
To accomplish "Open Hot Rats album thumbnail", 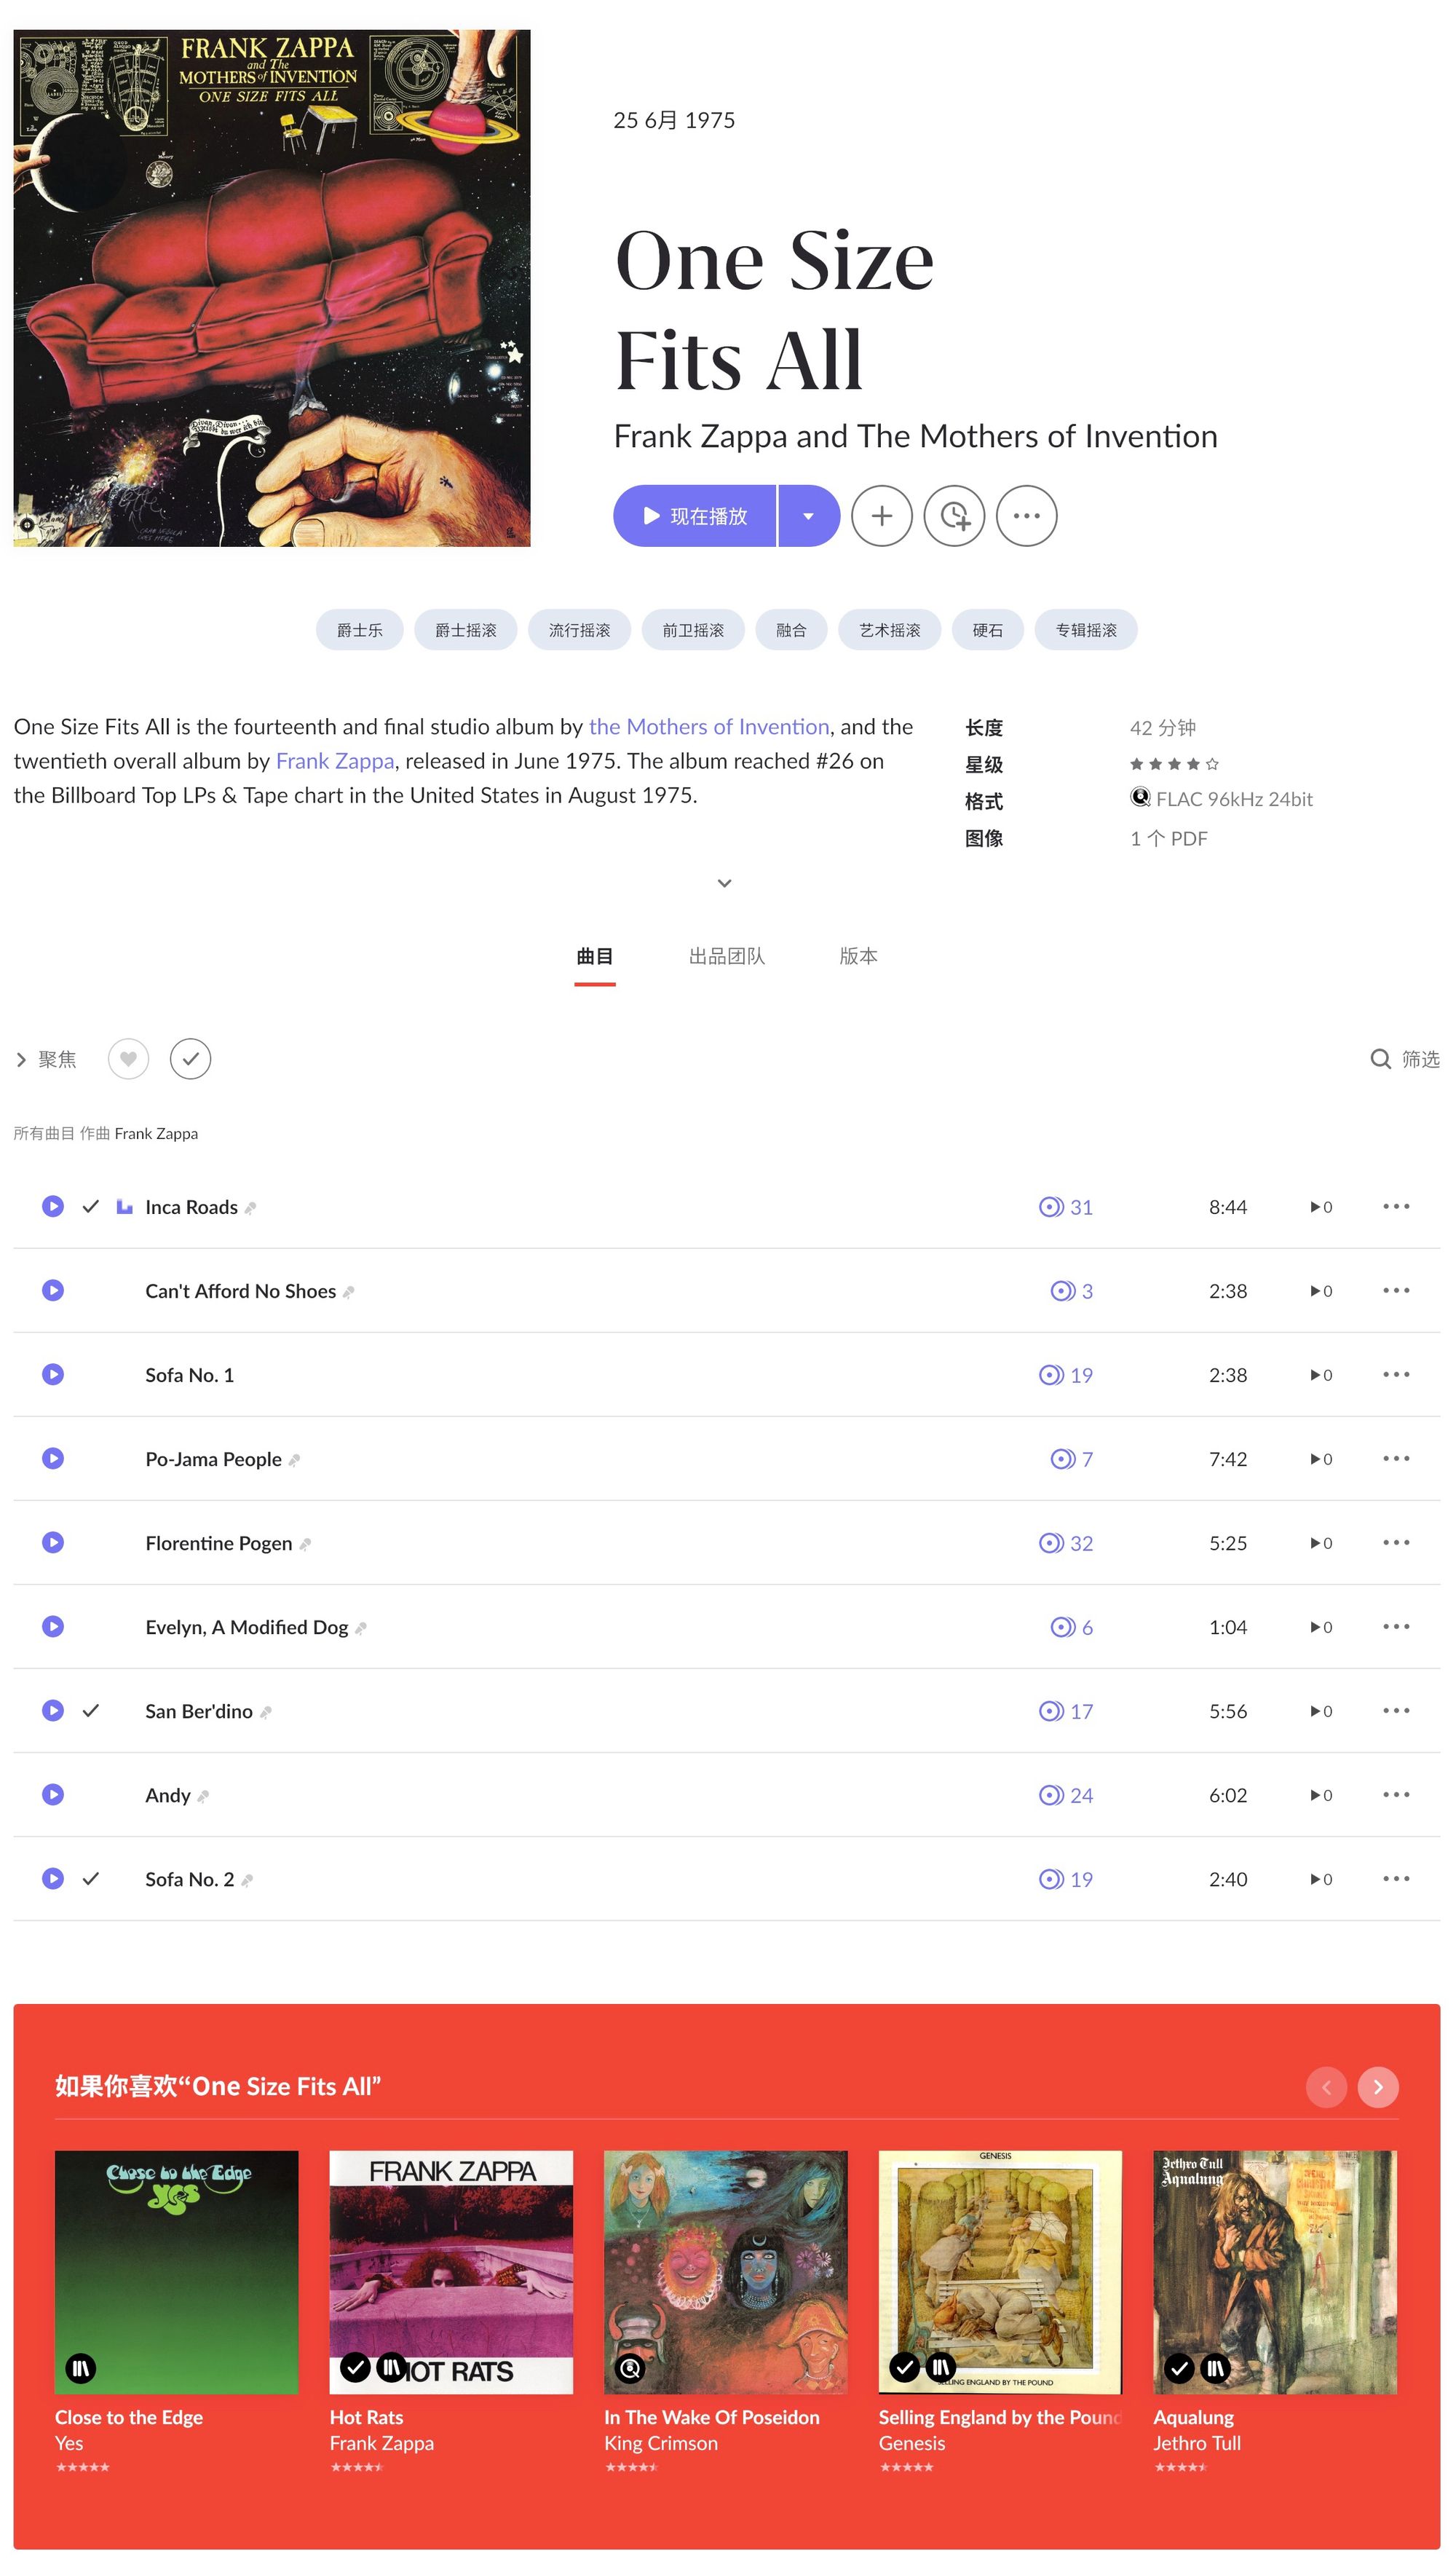I will coord(451,2272).
